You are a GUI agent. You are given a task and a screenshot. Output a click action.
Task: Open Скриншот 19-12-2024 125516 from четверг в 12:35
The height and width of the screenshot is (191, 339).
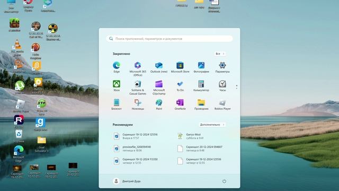[200, 161]
